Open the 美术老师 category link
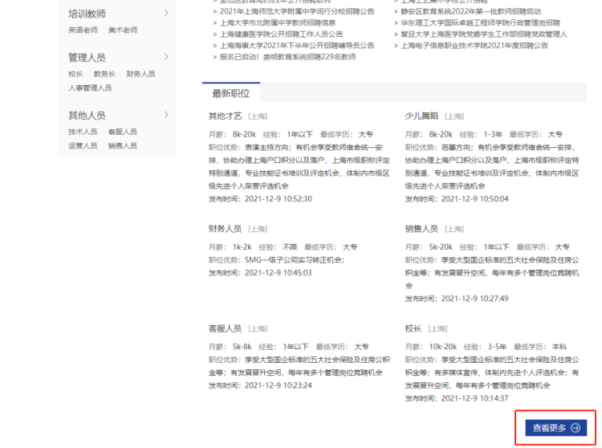This screenshot has height=448, width=602. 123,30
